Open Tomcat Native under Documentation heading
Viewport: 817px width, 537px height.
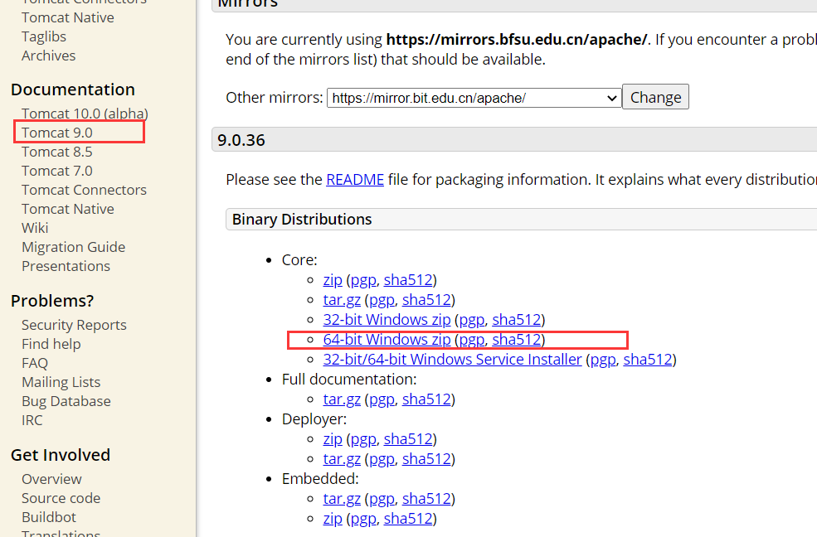pyautogui.click(x=68, y=209)
